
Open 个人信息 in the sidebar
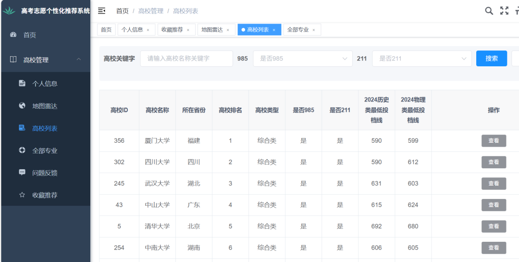pyautogui.click(x=46, y=84)
